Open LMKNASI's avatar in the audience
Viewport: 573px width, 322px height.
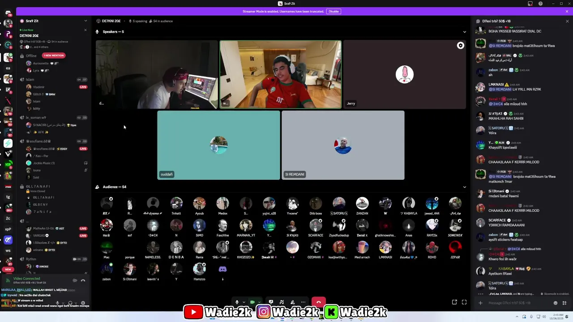pos(385,247)
